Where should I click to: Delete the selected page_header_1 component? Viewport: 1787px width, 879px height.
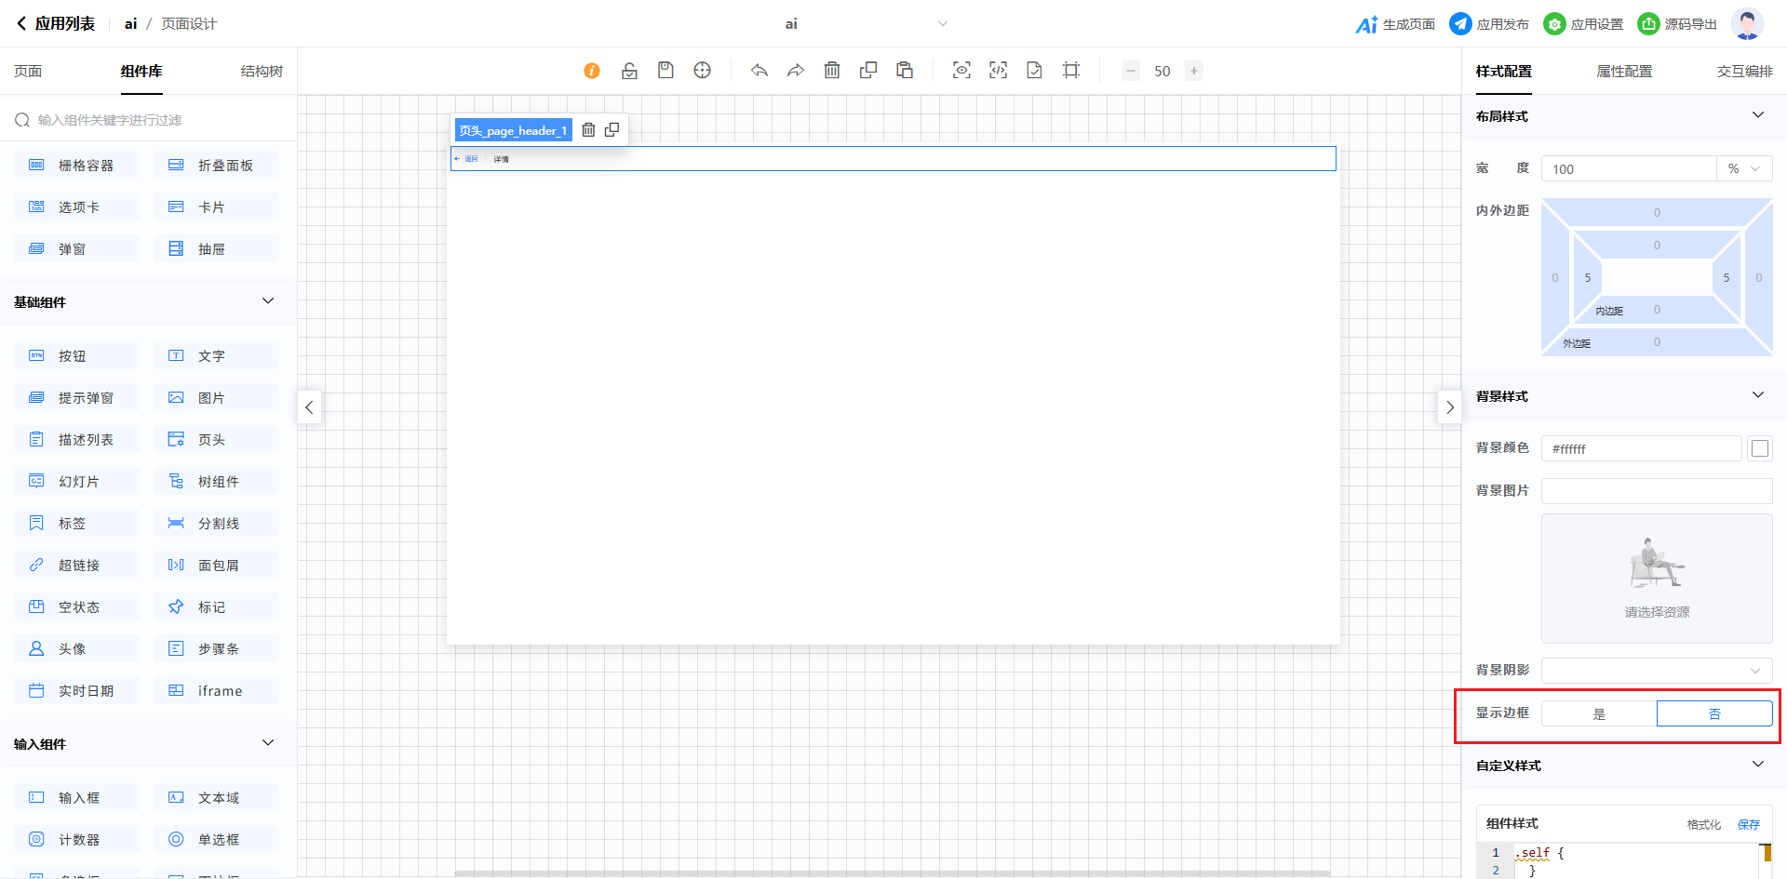[x=588, y=130]
